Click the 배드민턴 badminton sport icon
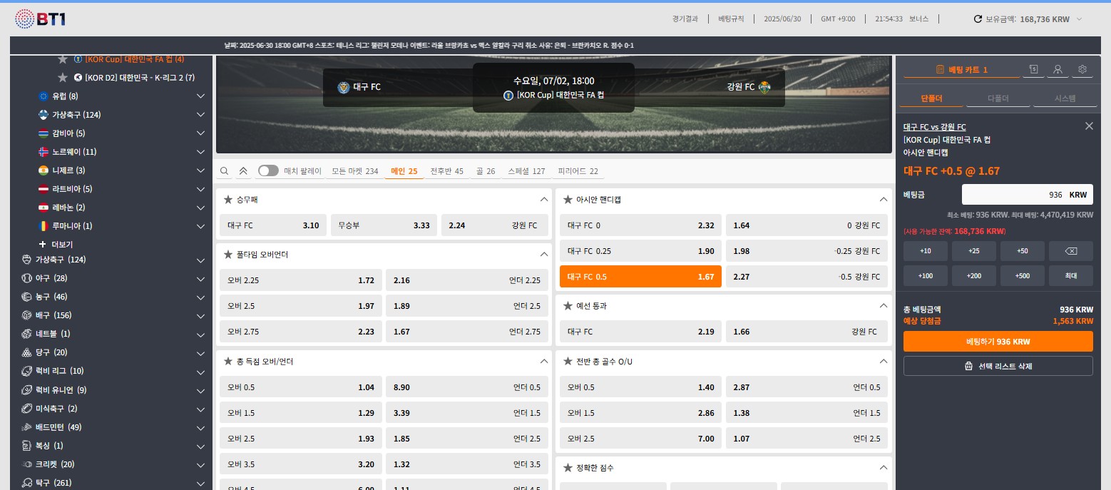This screenshot has height=490, width=1111. pyautogui.click(x=26, y=427)
